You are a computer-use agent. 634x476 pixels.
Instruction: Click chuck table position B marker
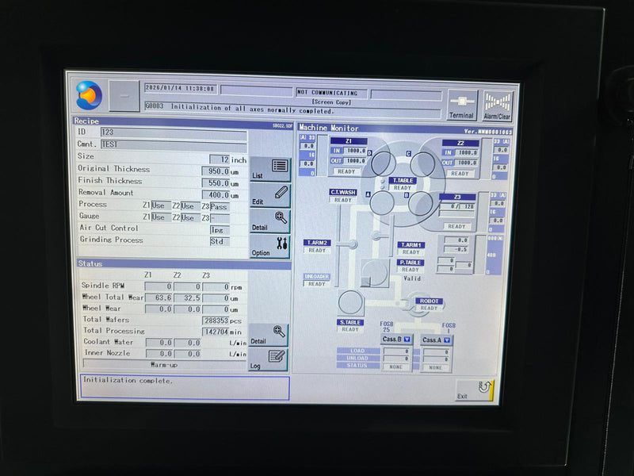tap(407, 195)
